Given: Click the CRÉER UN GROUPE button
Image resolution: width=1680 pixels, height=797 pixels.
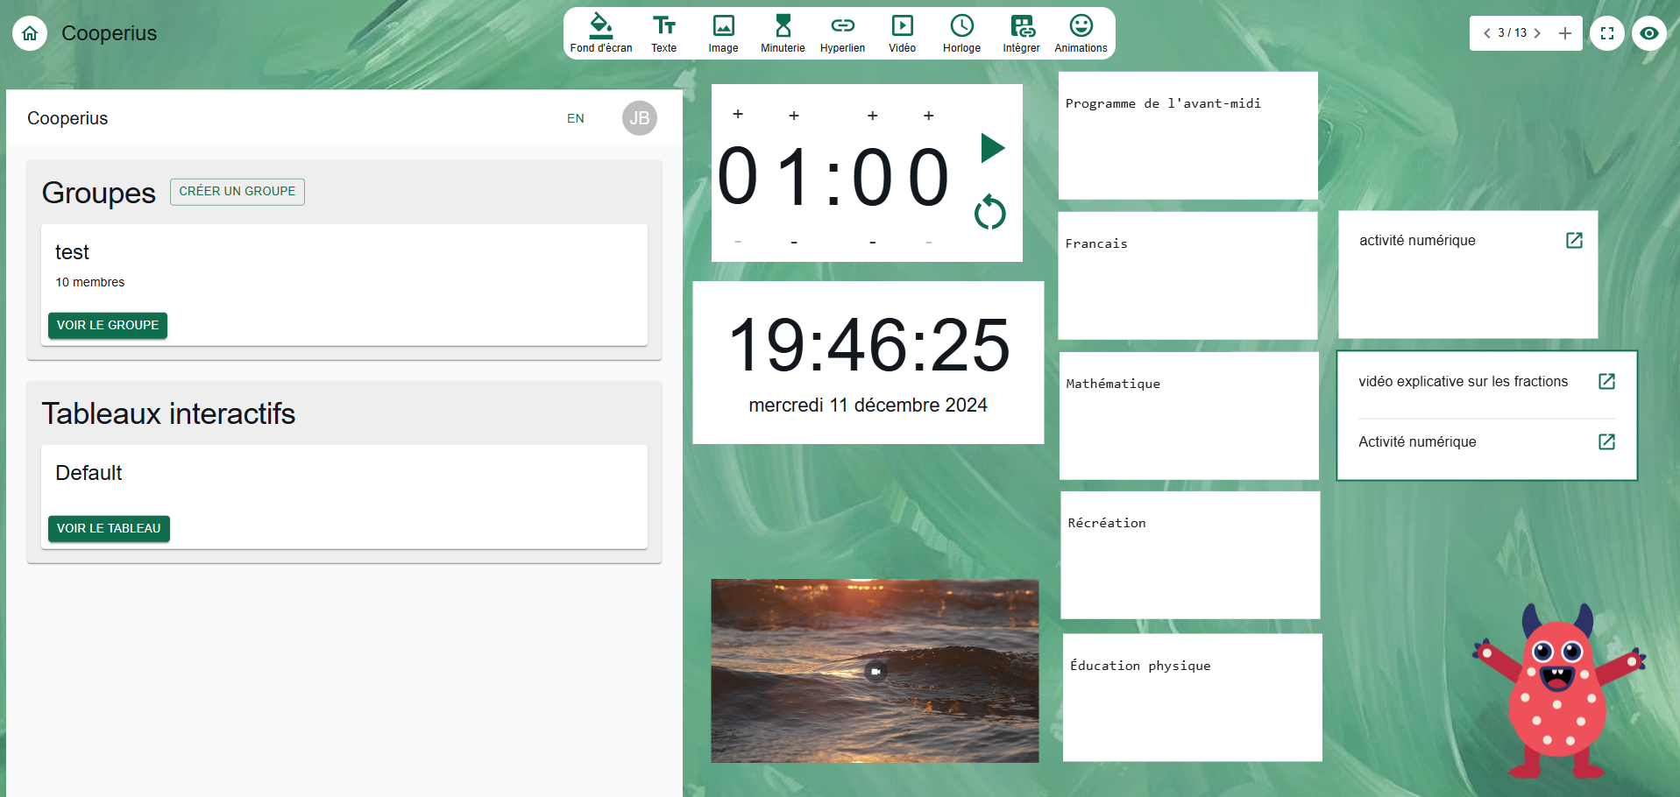Looking at the screenshot, I should (x=237, y=191).
